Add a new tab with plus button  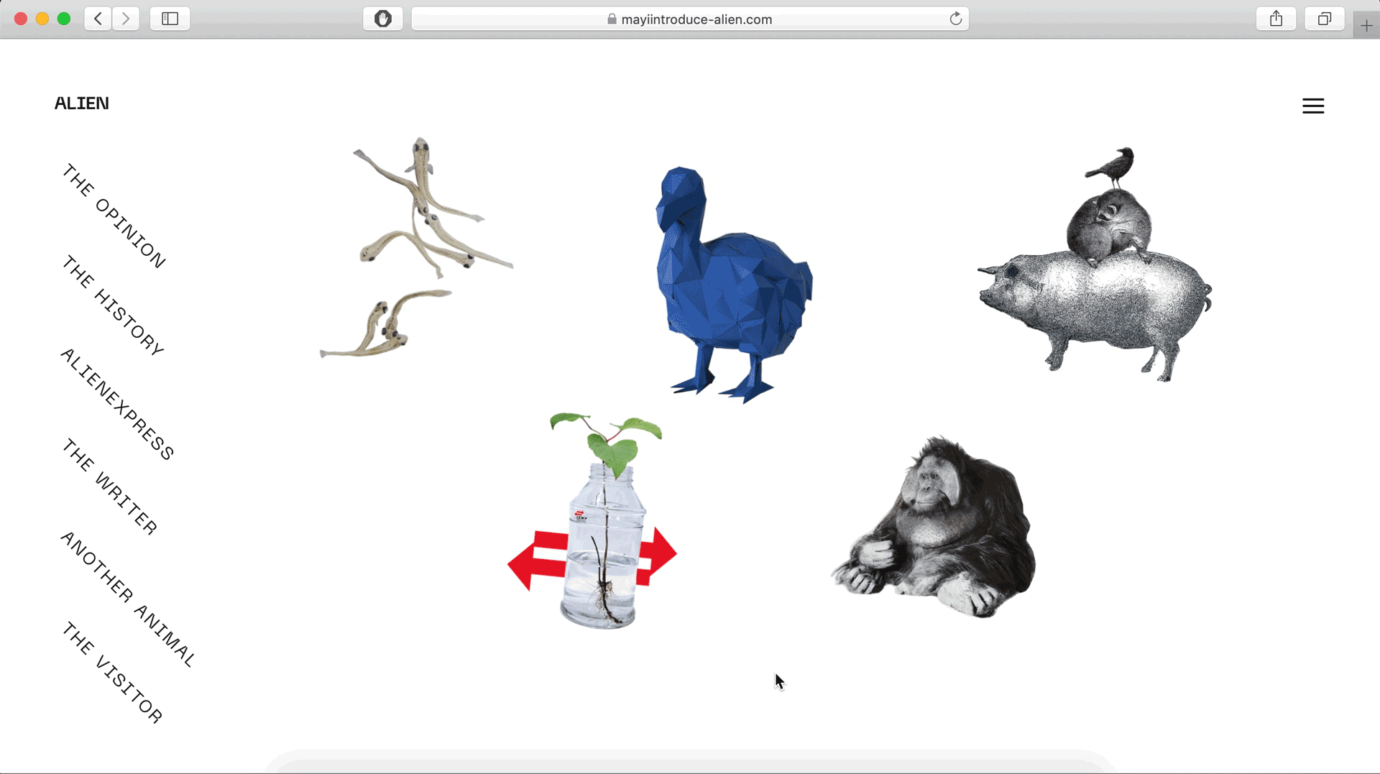(x=1366, y=26)
